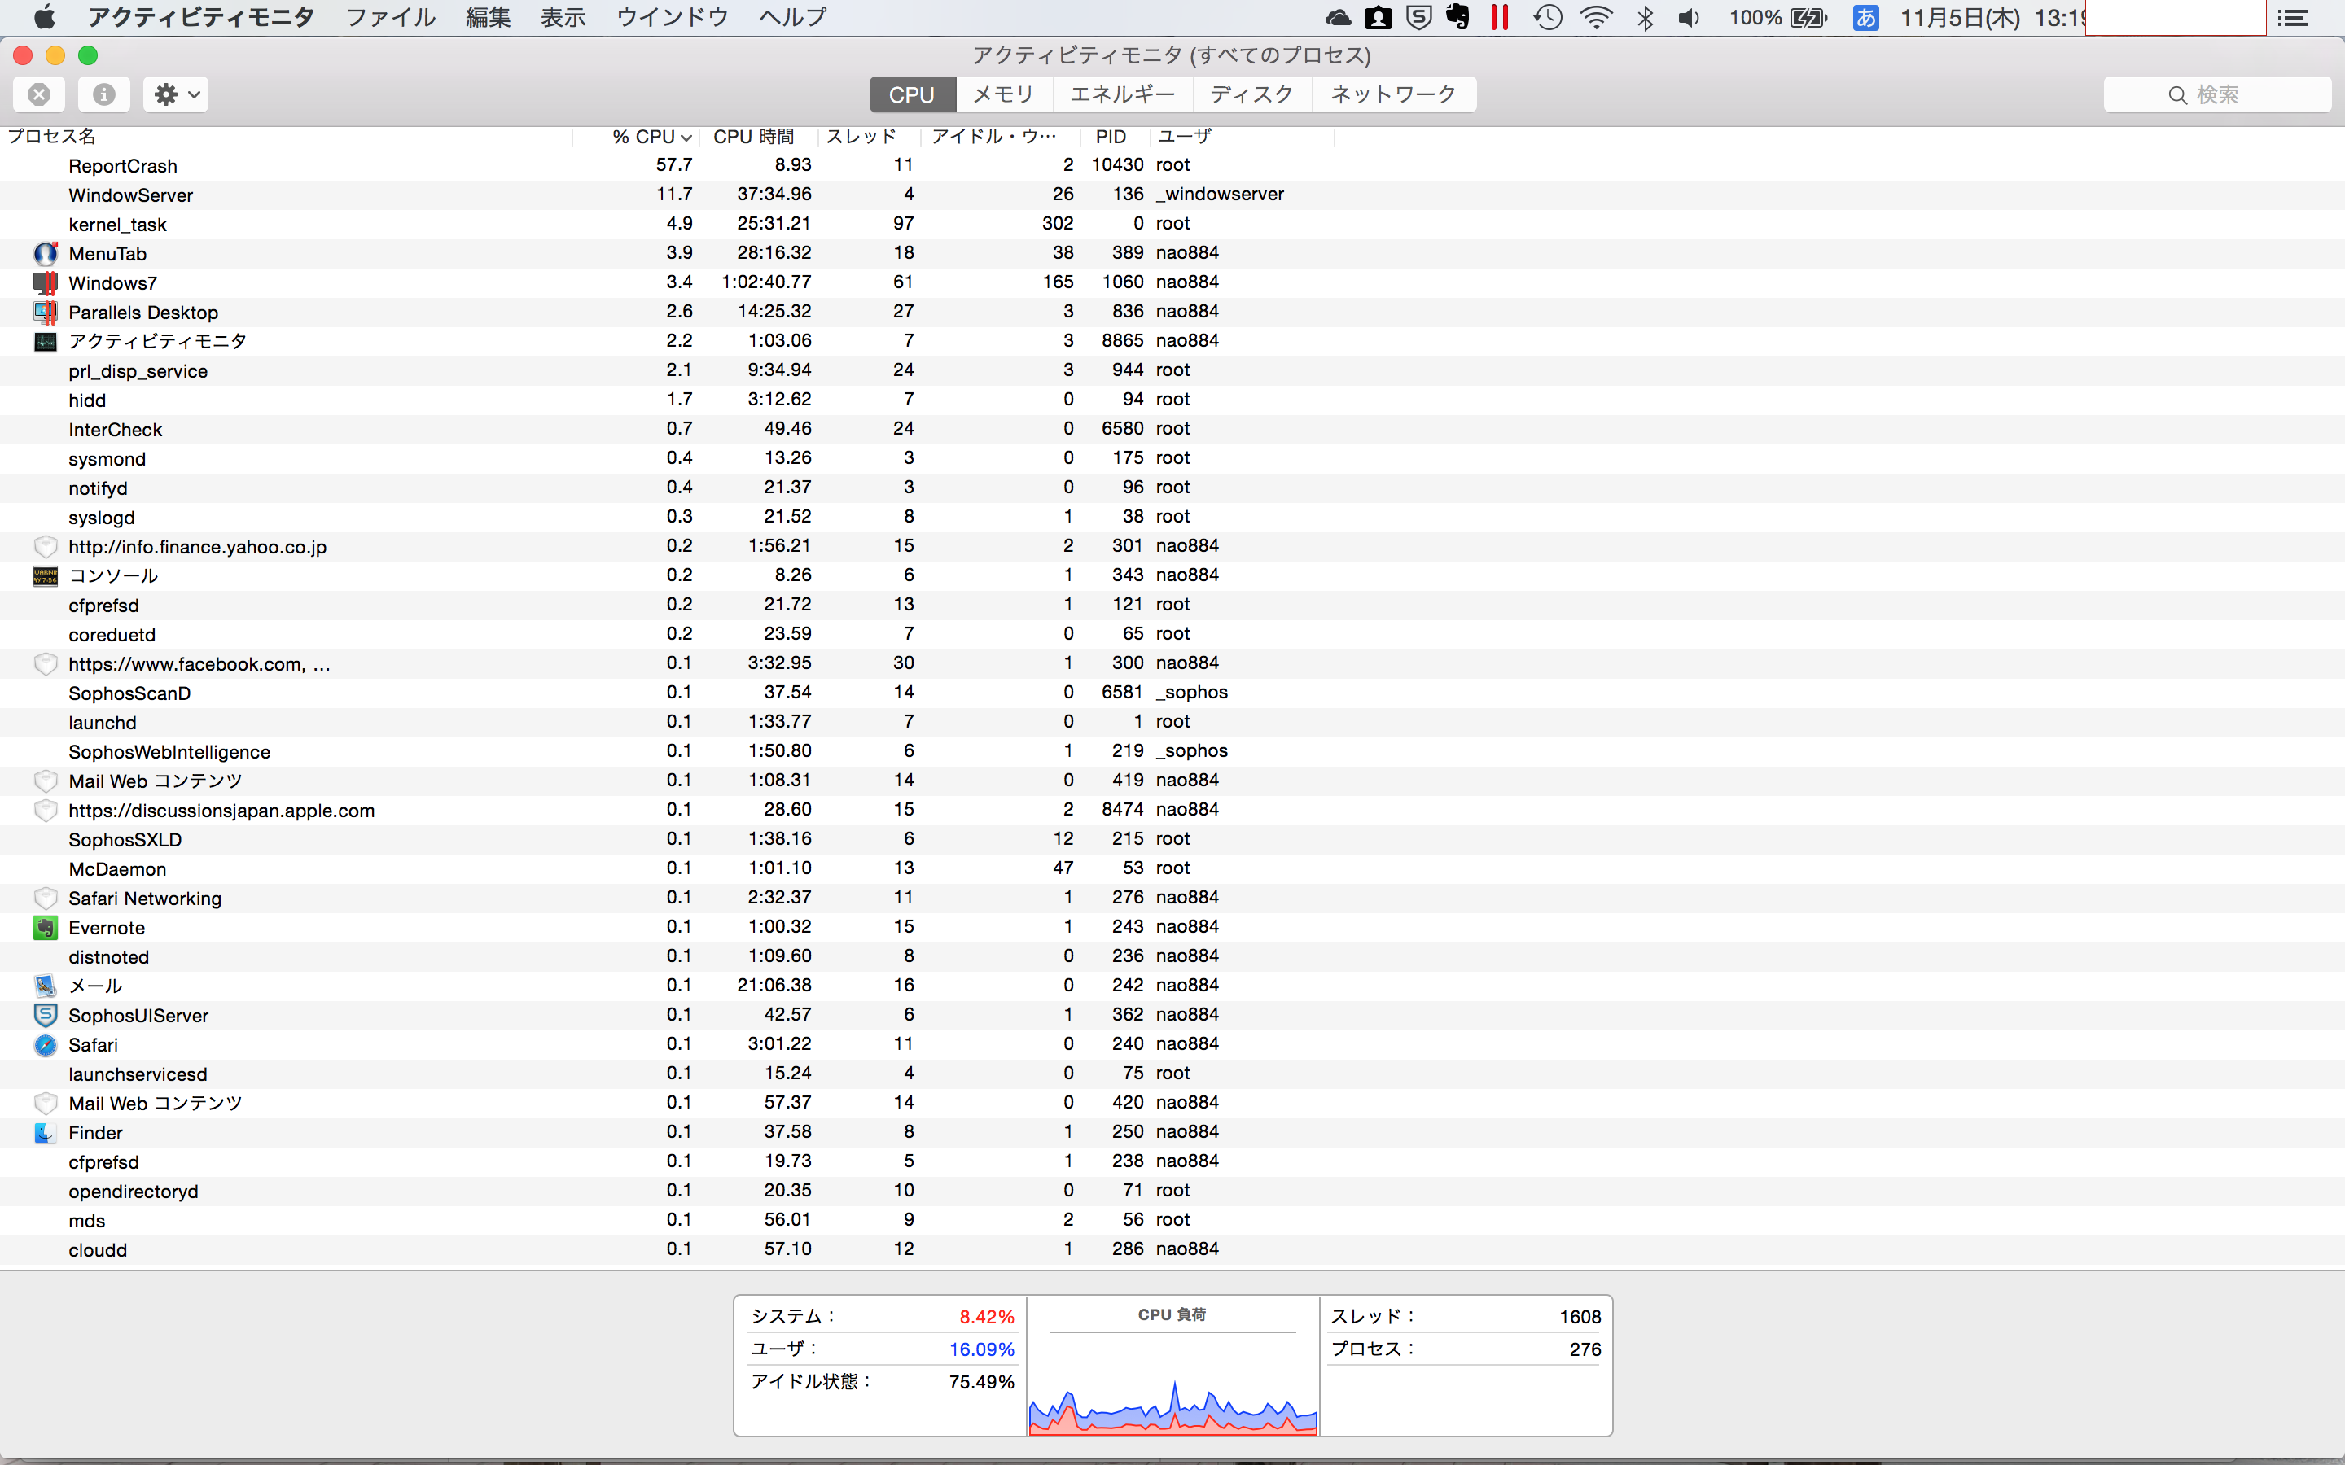Click the volume speaker icon
The width and height of the screenshot is (2345, 1465).
1689,16
